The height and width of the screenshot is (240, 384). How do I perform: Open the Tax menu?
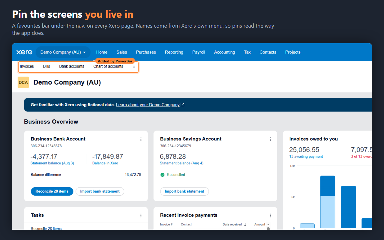click(x=247, y=52)
